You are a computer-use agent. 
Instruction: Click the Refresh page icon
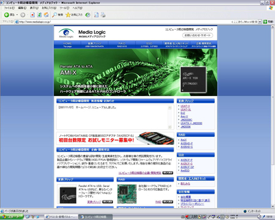pyautogui.click(x=40, y=15)
